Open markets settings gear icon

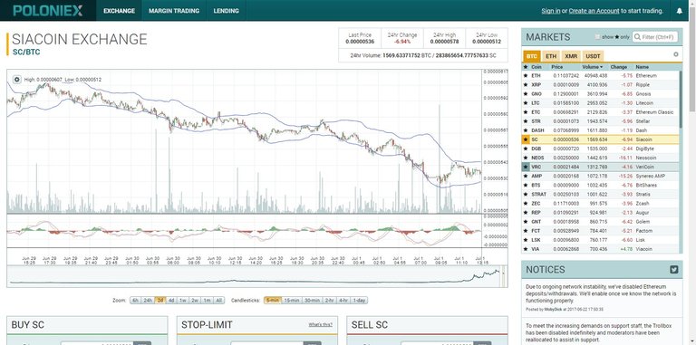click(x=675, y=54)
